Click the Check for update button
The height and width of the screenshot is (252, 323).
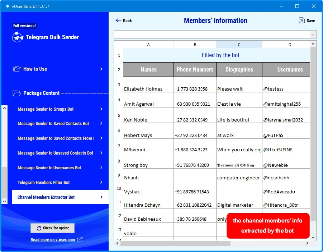[x=53, y=228]
